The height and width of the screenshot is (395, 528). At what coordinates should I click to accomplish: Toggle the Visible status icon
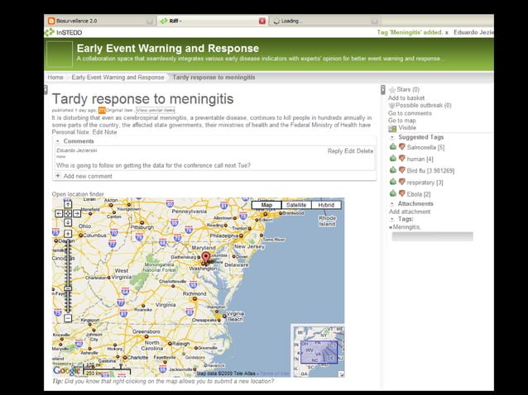coord(392,129)
